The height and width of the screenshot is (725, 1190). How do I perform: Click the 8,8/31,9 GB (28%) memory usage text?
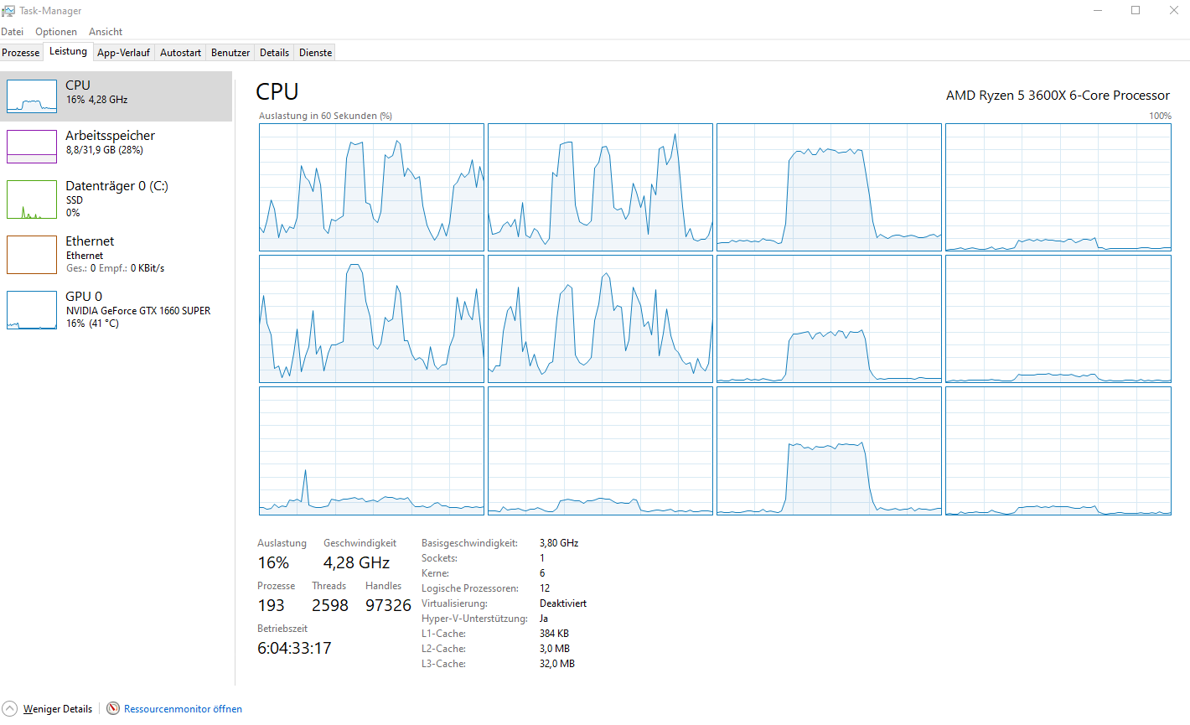[105, 150]
